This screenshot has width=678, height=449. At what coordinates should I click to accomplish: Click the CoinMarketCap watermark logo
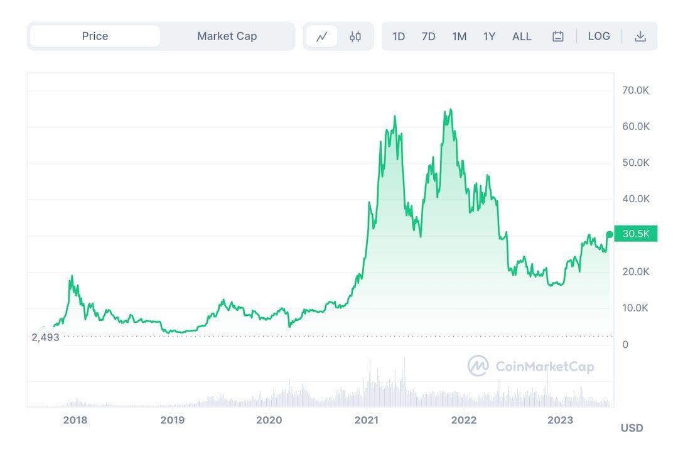click(x=530, y=366)
